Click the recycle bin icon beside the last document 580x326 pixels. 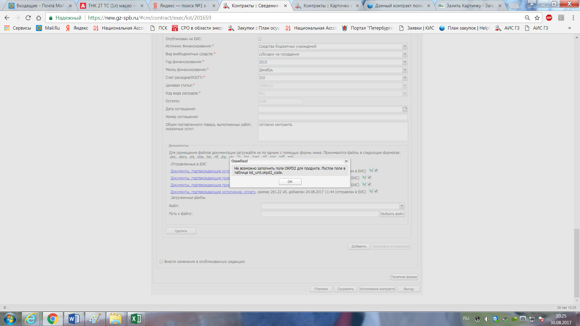click(371, 191)
